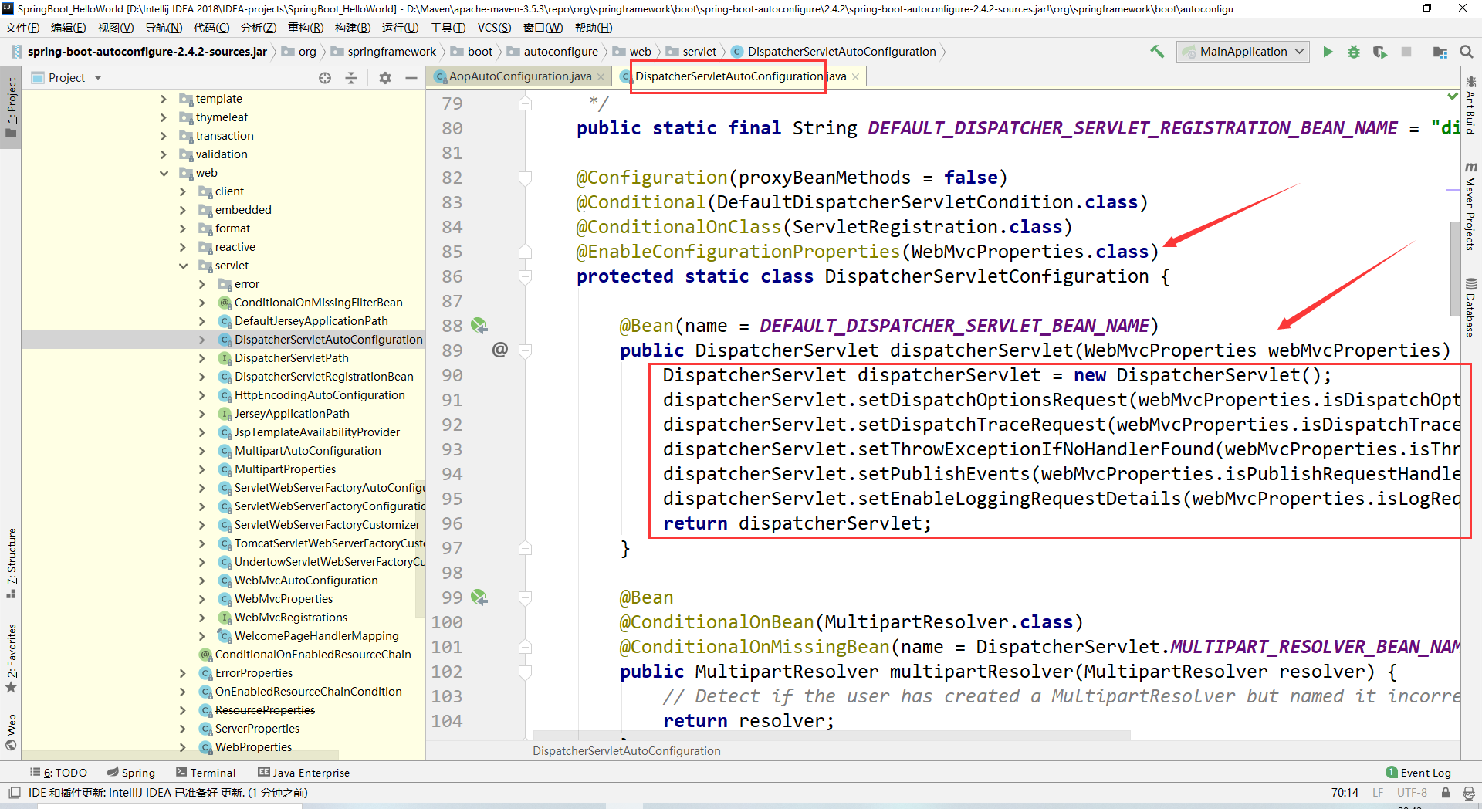
Task: Open the TODO tool window
Action: (59, 773)
